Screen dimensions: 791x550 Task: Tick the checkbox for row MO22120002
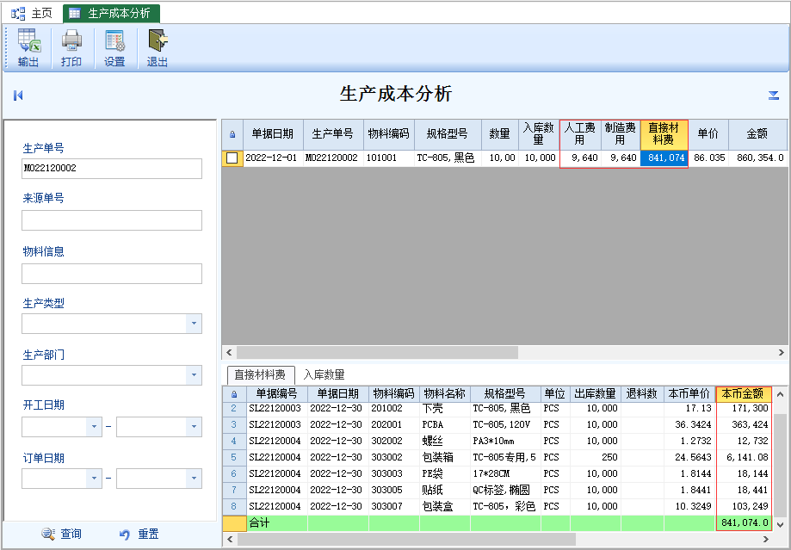[x=232, y=158]
